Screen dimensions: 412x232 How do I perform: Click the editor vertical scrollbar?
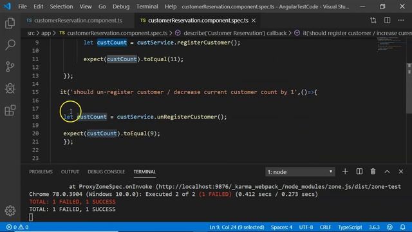click(x=409, y=88)
